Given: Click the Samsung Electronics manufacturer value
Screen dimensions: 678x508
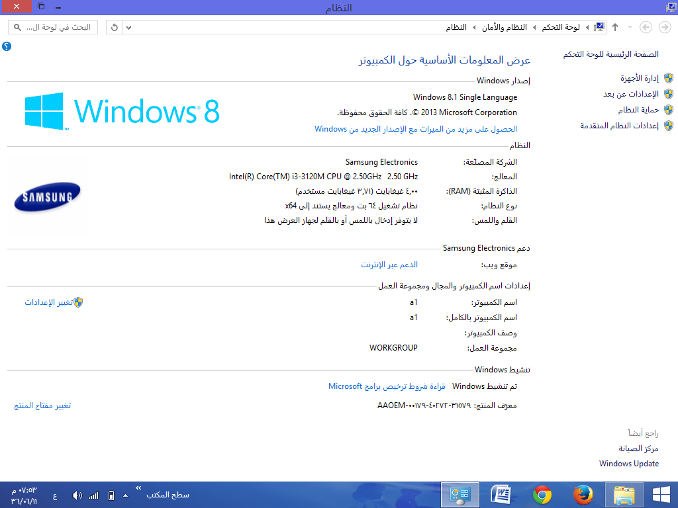Looking at the screenshot, I should (381, 163).
